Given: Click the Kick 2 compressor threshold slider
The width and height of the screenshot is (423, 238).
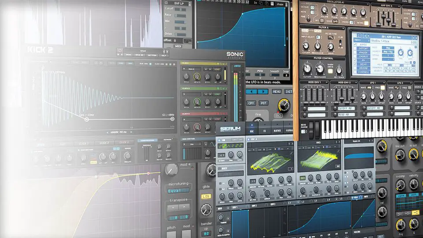Looking at the screenshot, I should point(147,153).
